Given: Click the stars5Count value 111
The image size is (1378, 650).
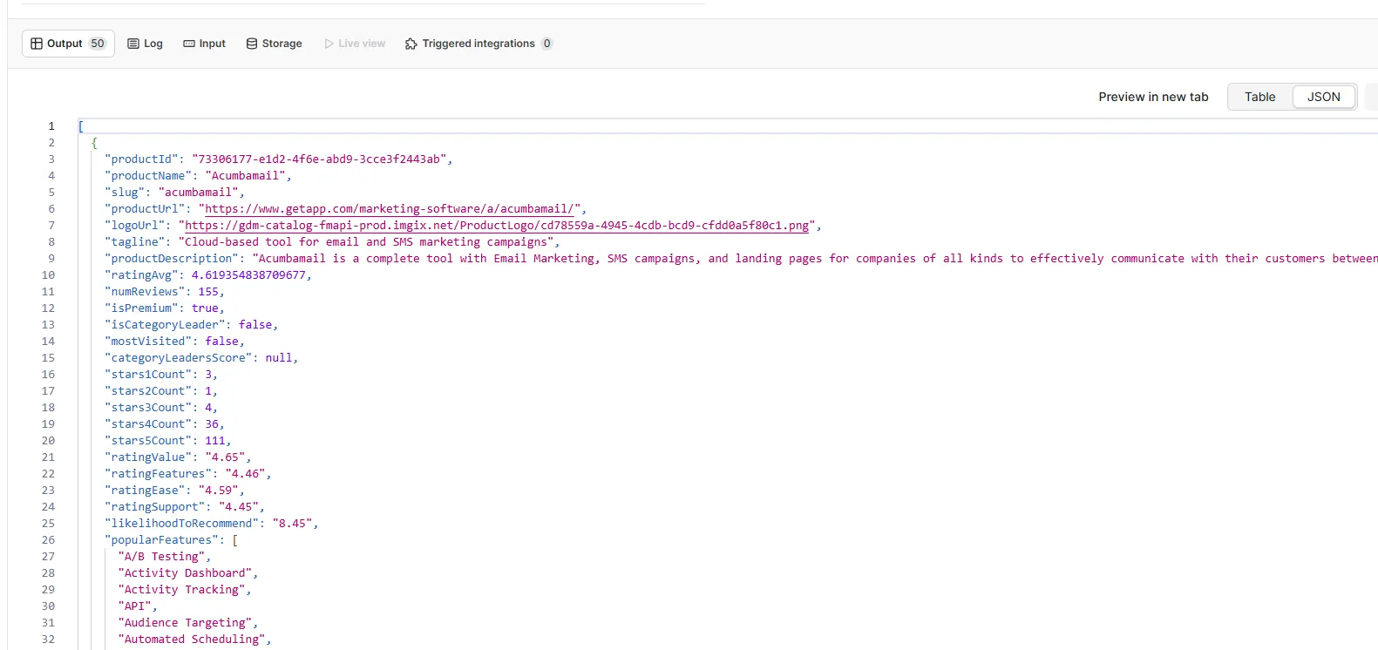Looking at the screenshot, I should 215,441.
